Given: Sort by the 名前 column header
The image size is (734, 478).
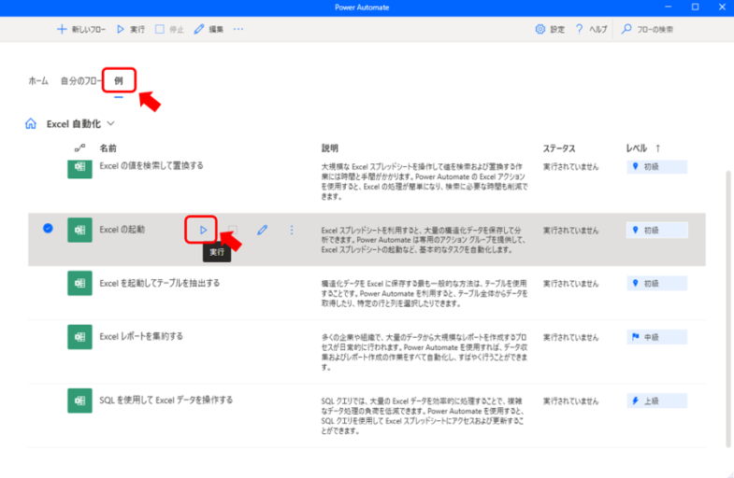Looking at the screenshot, I should pyautogui.click(x=108, y=148).
